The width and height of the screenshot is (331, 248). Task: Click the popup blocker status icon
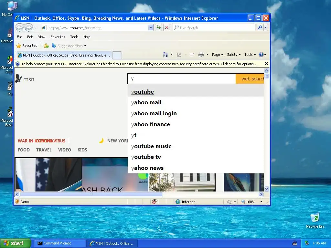point(155,202)
